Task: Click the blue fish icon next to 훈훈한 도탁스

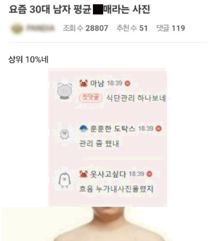Action: 83,129
